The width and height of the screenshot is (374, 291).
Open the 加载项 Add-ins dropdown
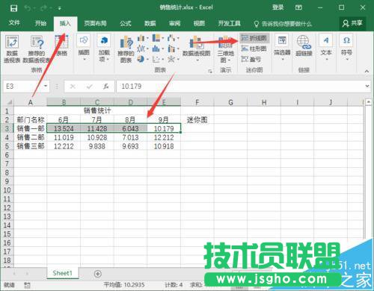pyautogui.click(x=104, y=48)
